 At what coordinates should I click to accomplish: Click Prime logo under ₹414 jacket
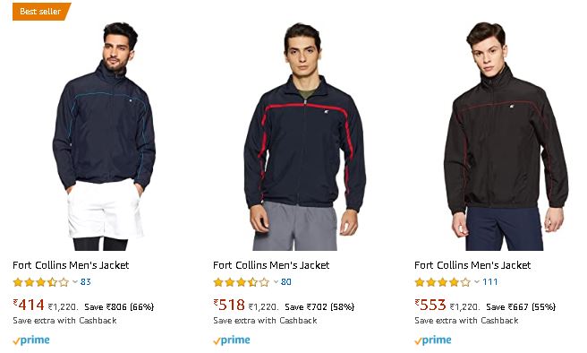tap(31, 340)
